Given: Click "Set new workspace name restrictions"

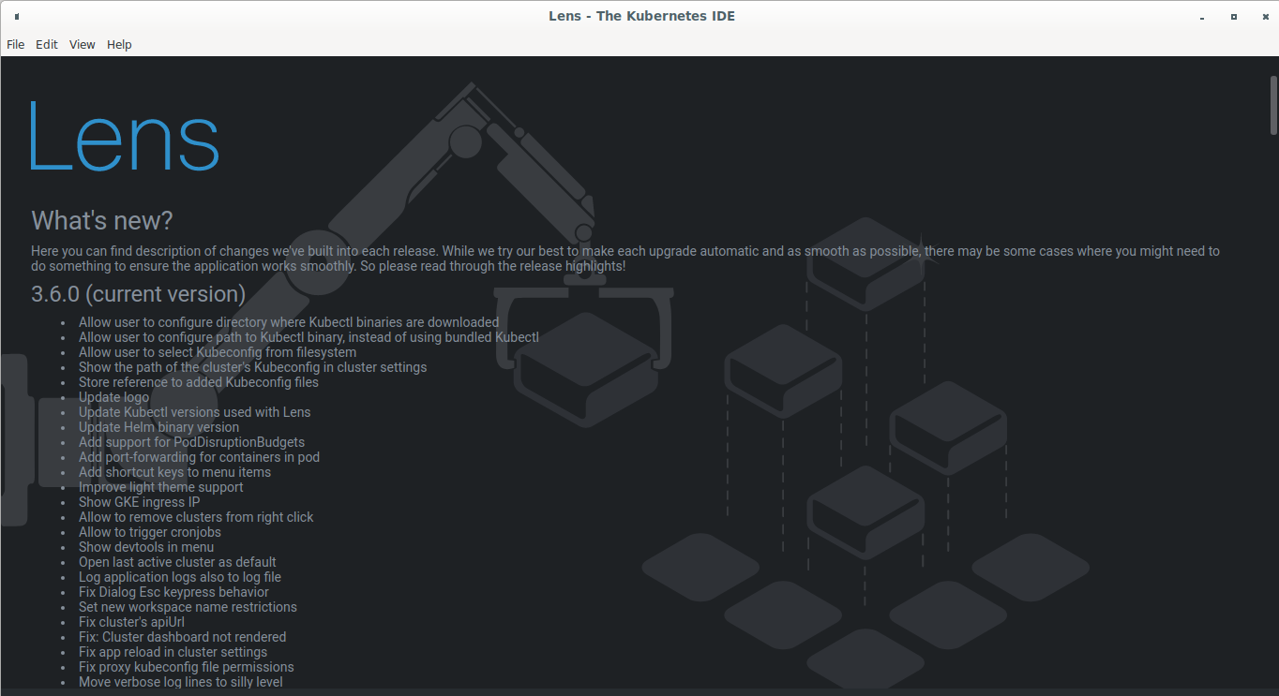Looking at the screenshot, I should coord(188,607).
